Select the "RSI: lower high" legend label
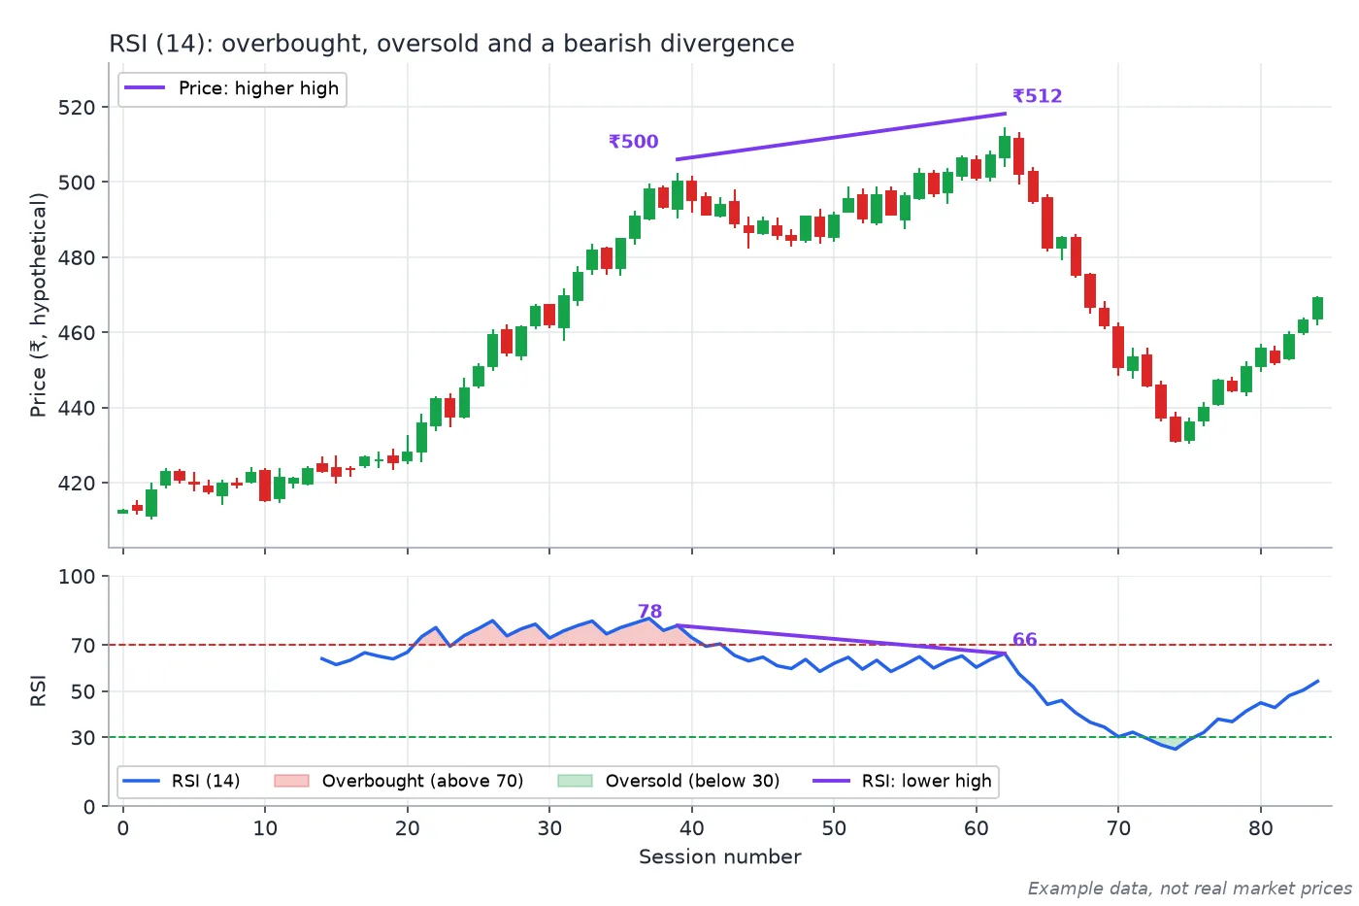The height and width of the screenshot is (906, 1359). click(x=927, y=781)
